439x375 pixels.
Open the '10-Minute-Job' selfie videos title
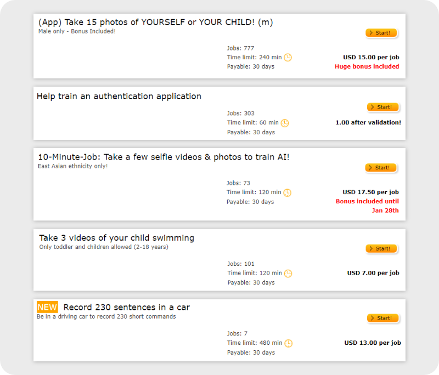pos(164,157)
